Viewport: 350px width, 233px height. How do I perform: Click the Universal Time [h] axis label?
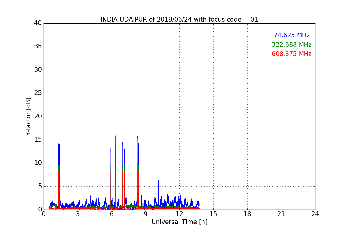pos(179,222)
